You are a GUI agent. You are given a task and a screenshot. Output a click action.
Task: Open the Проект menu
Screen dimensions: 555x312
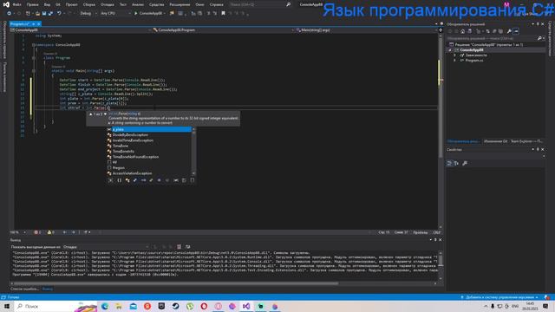[x=71, y=4]
